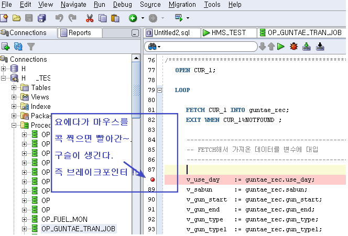Image resolution: width=348 pixels, height=236 pixels.
Task: Open the SQL Worksheet icon in toolbar
Action: click(x=179, y=18)
